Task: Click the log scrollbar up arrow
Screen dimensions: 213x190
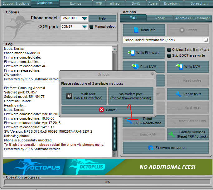Action: click(115, 49)
